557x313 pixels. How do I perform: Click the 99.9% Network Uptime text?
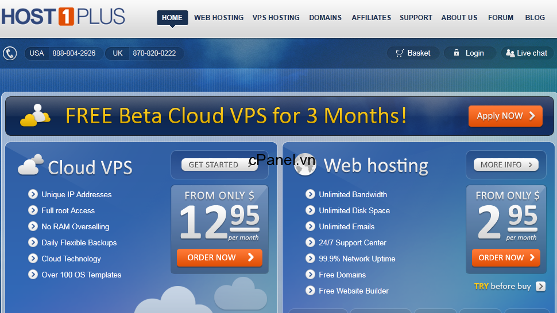357,259
